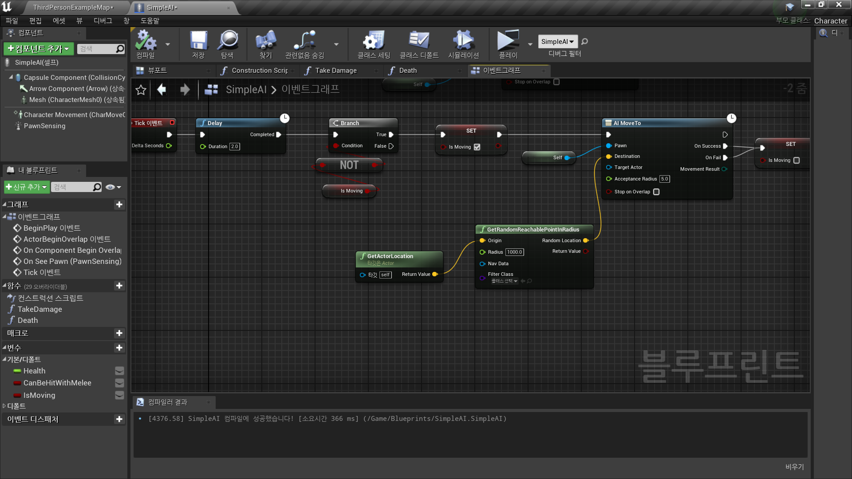This screenshot has height=479, width=852.
Task: Open the 디버그 menu
Action: 103,20
